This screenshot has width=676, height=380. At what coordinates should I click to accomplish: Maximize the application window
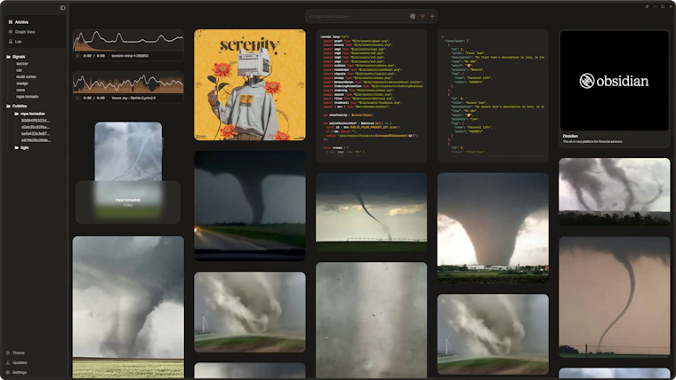[x=663, y=6]
